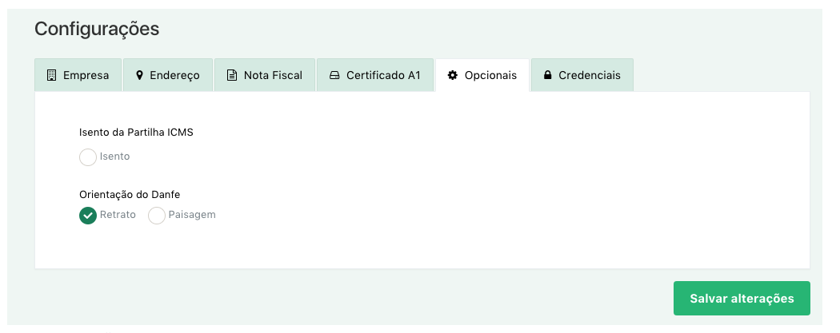
Task: Click the map pin icon for Endereço
Action: [x=139, y=75]
